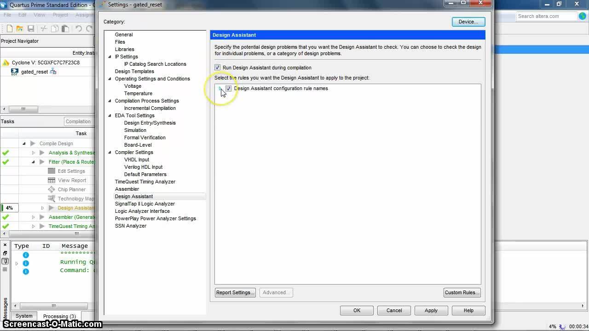Toggle Design Assistant configuration rule names checkbox

(x=229, y=88)
